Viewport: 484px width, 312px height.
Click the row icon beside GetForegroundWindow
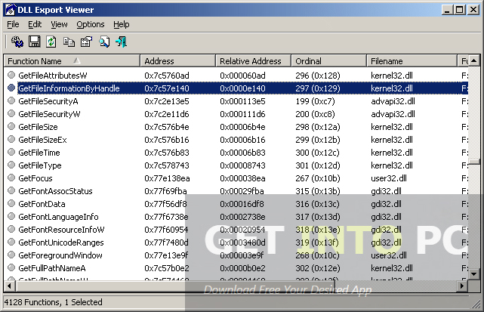point(11,255)
